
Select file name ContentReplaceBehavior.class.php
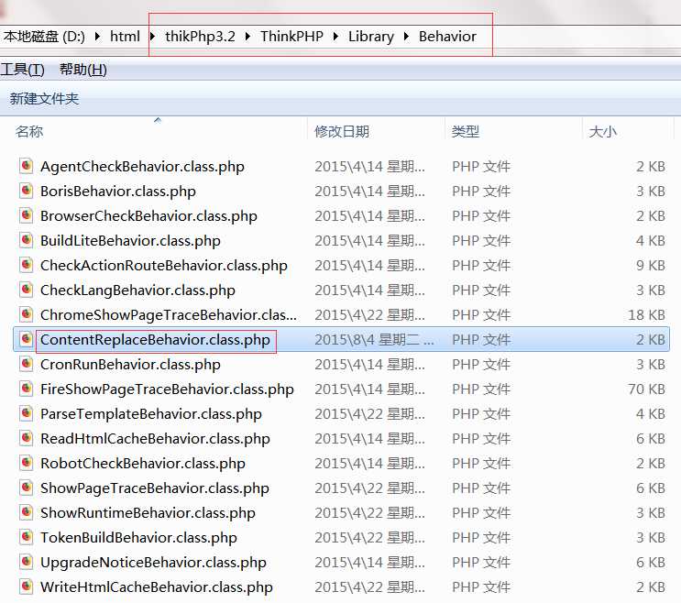(155, 339)
